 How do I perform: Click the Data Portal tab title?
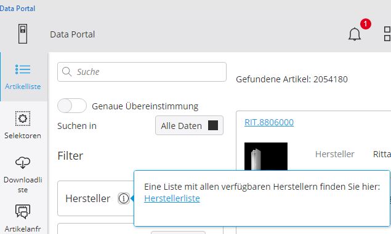coord(17,9)
